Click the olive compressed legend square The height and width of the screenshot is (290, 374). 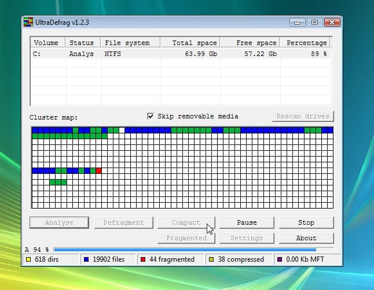[212, 259]
